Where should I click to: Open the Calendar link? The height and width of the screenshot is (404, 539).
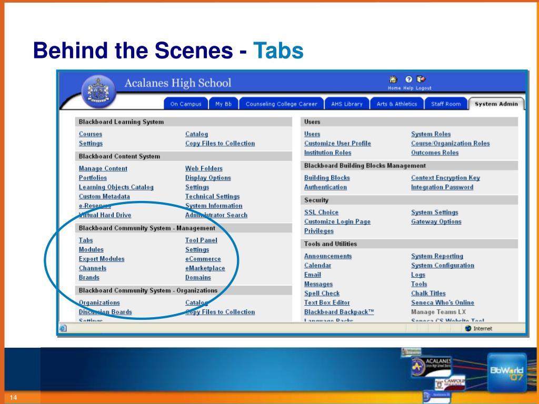point(317,265)
